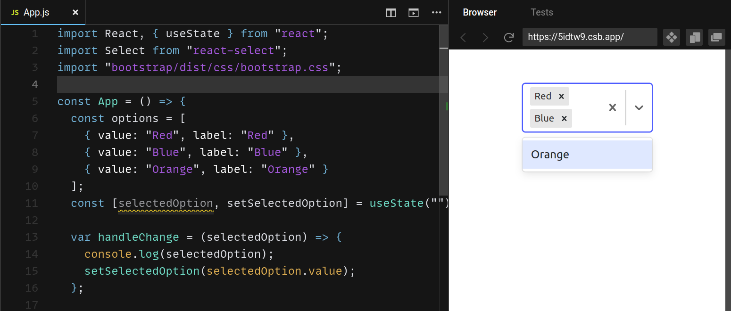The width and height of the screenshot is (731, 311).
Task: Click the bootstrap css import string
Action: coord(220,67)
